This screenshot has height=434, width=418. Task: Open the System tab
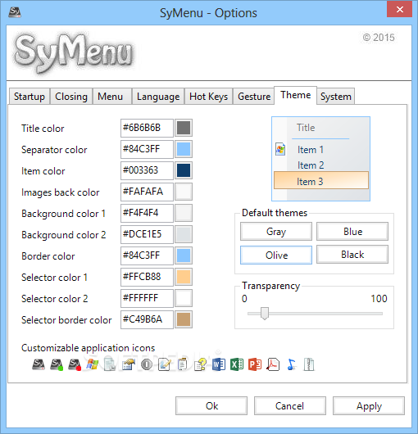click(x=336, y=97)
